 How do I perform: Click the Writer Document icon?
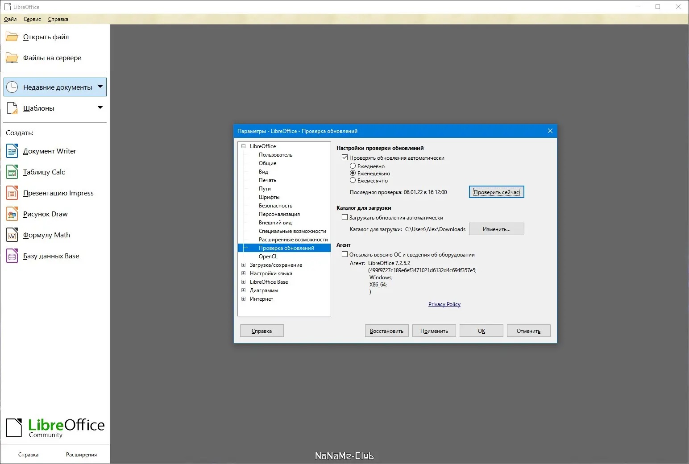(12, 151)
